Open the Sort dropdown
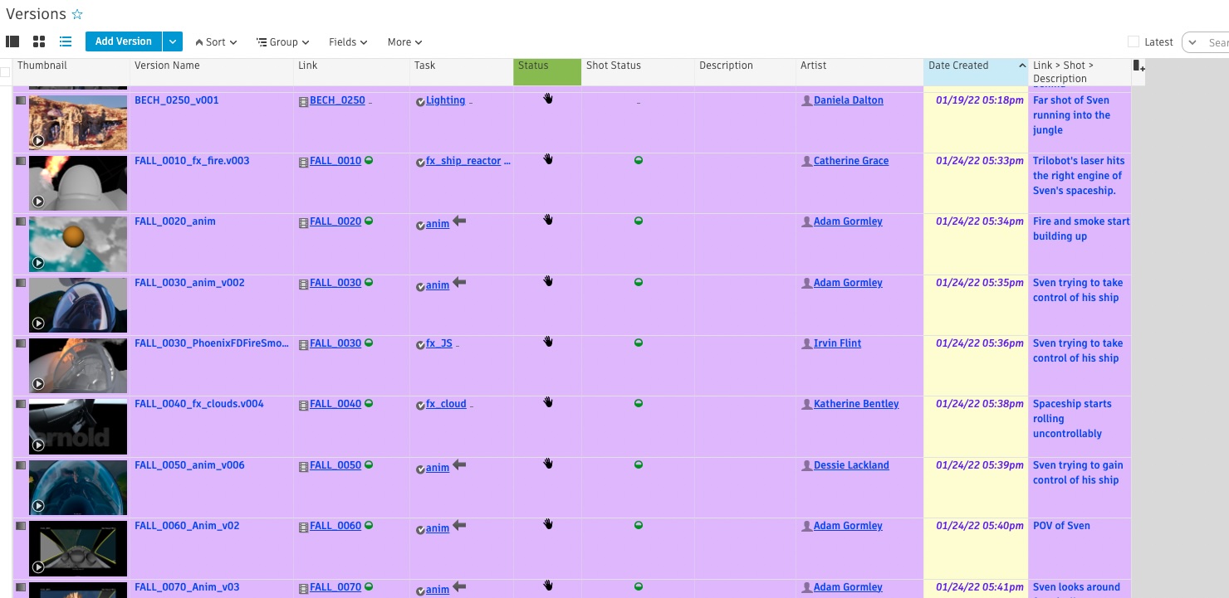The height and width of the screenshot is (598, 1229). pyautogui.click(x=216, y=42)
